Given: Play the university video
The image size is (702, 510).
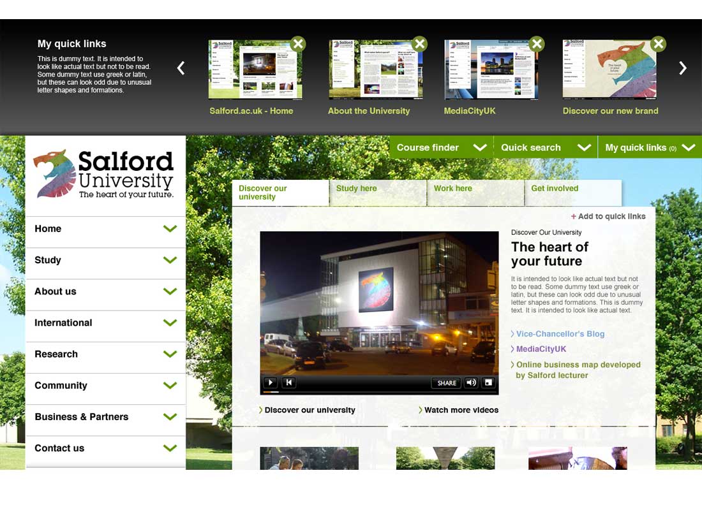Looking at the screenshot, I should pyautogui.click(x=271, y=382).
